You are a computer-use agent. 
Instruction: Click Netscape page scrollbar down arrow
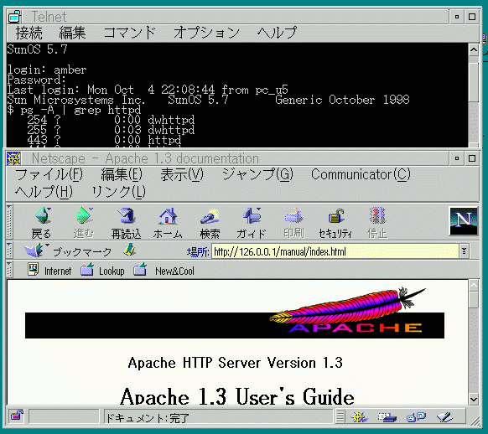[474, 399]
